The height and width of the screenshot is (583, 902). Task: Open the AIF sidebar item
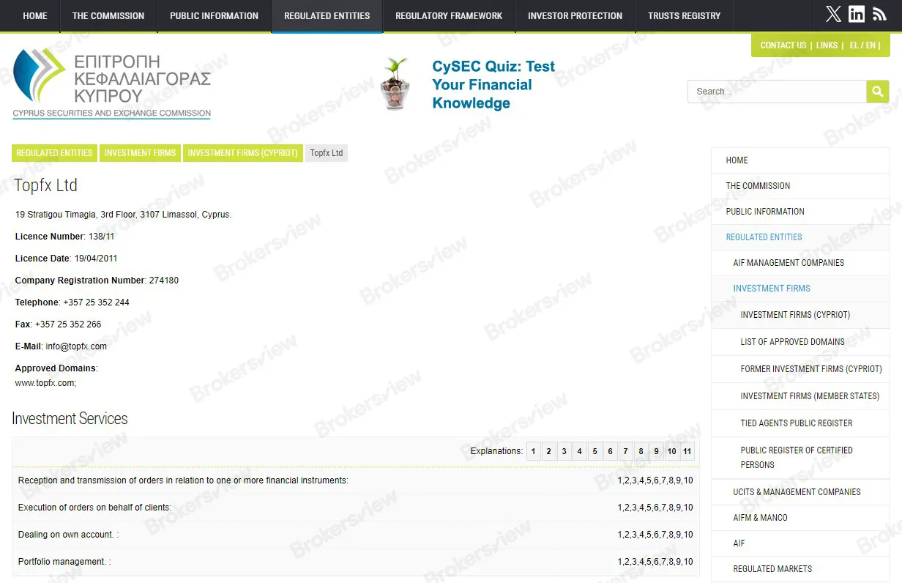(800, 543)
